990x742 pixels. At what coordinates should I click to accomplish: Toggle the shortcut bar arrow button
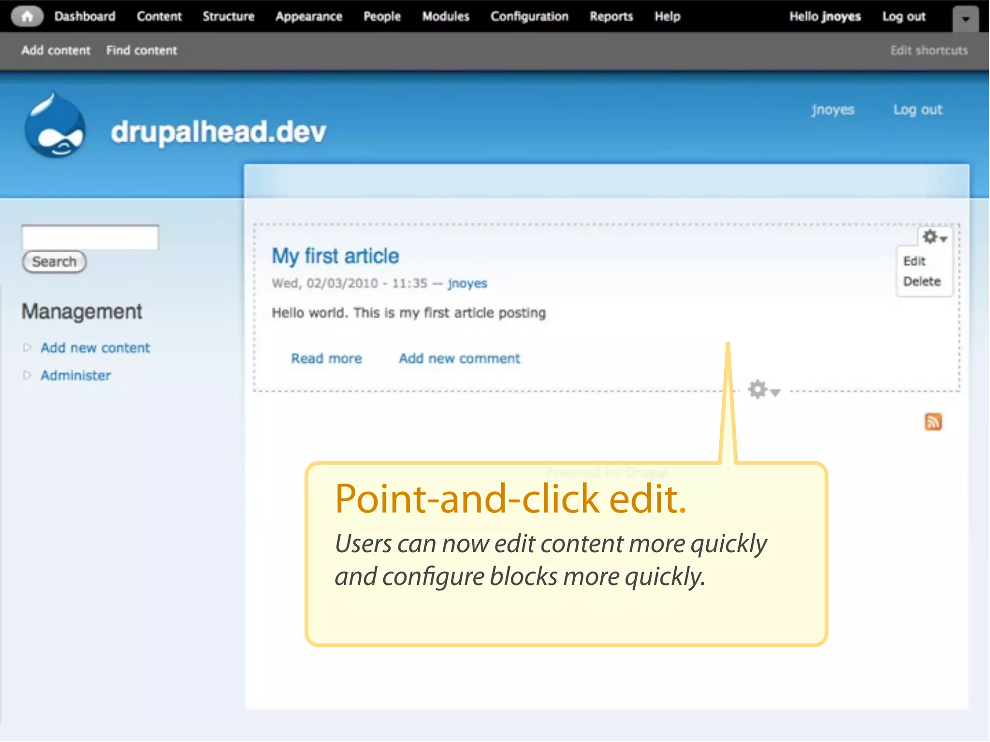[x=965, y=19]
